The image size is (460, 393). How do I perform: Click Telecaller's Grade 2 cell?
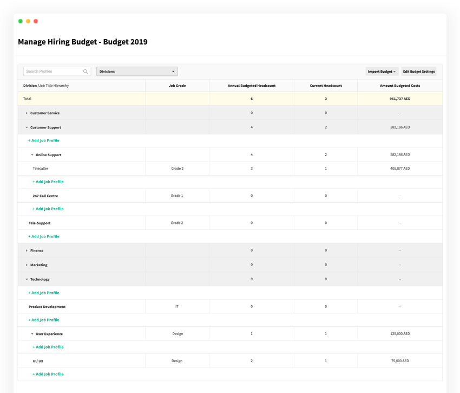click(x=177, y=169)
